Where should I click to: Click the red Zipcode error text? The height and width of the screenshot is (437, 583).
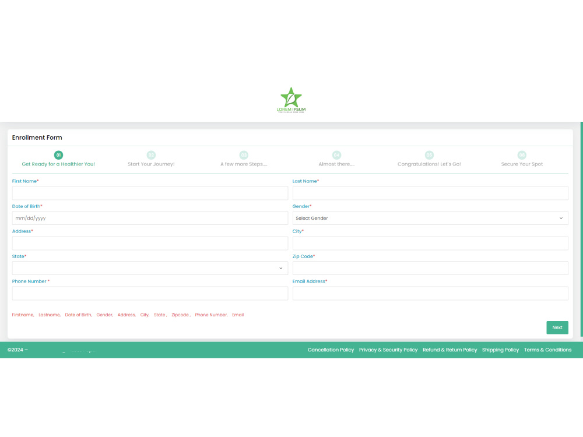pyautogui.click(x=181, y=315)
